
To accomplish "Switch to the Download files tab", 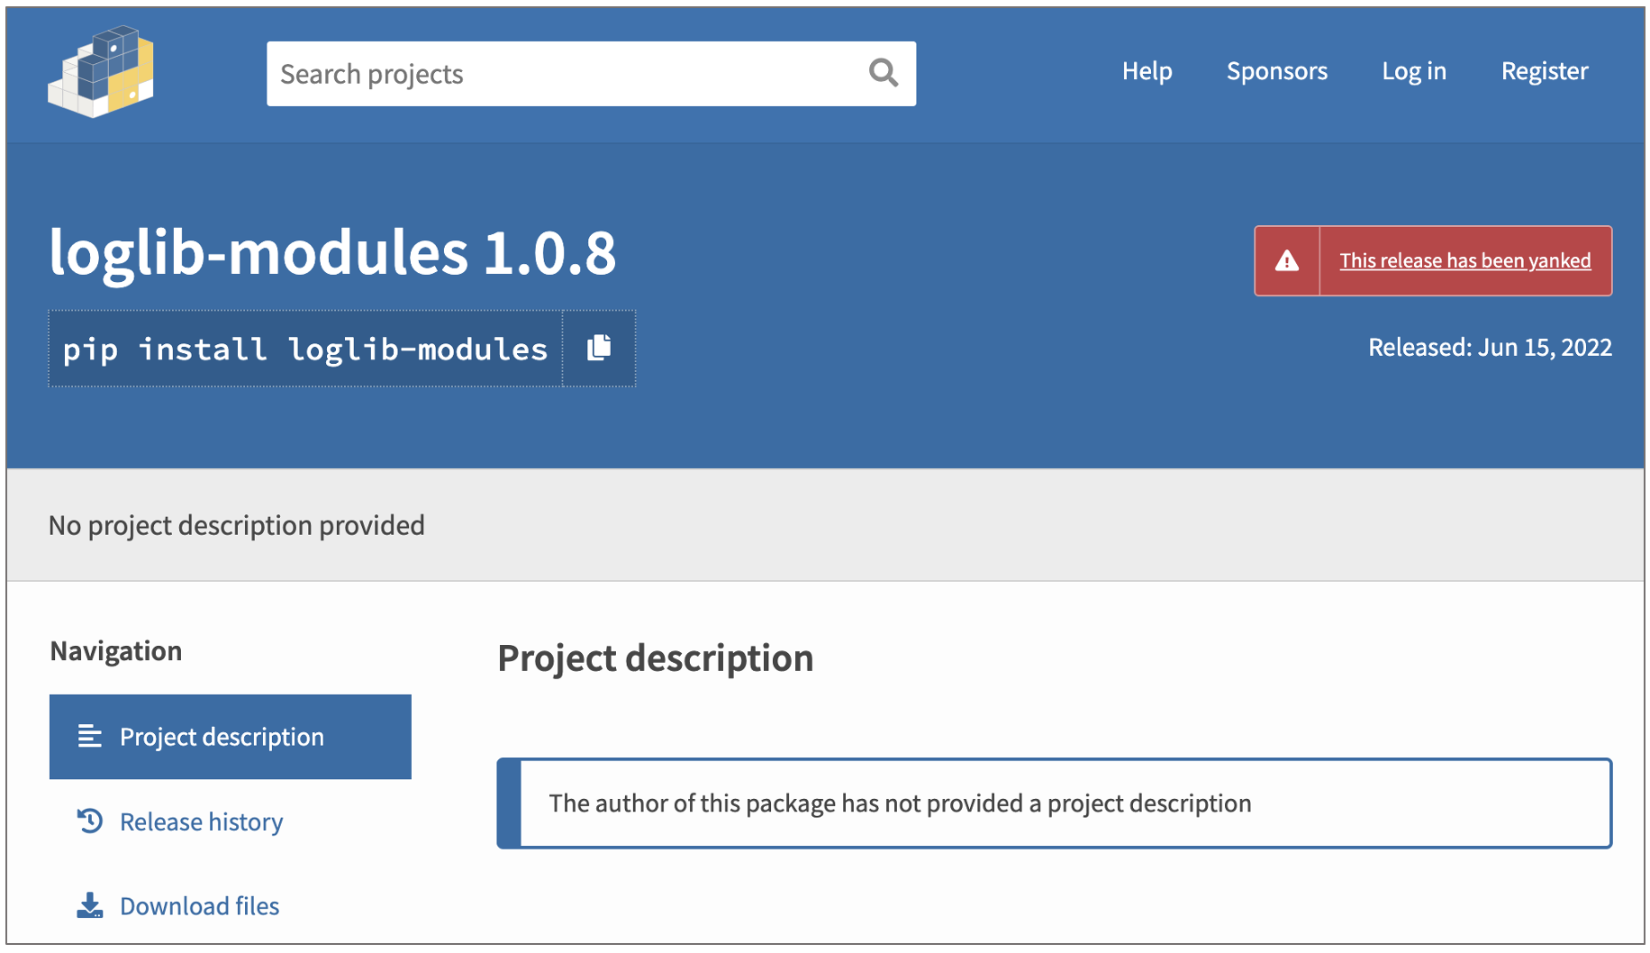I will click(x=199, y=905).
